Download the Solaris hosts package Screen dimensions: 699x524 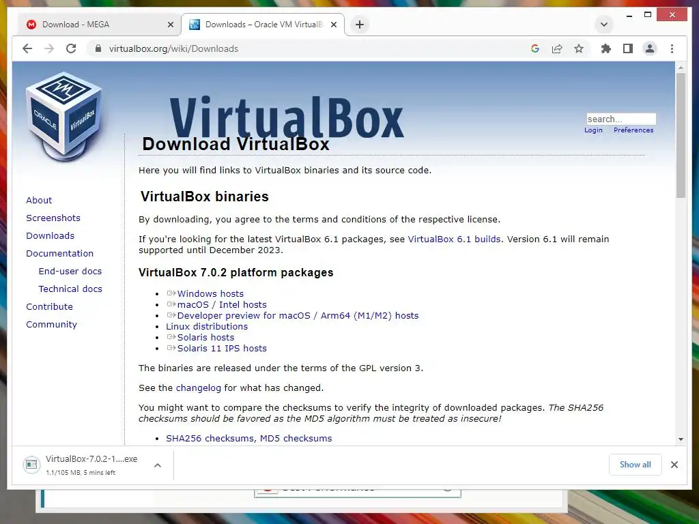pyautogui.click(x=205, y=338)
